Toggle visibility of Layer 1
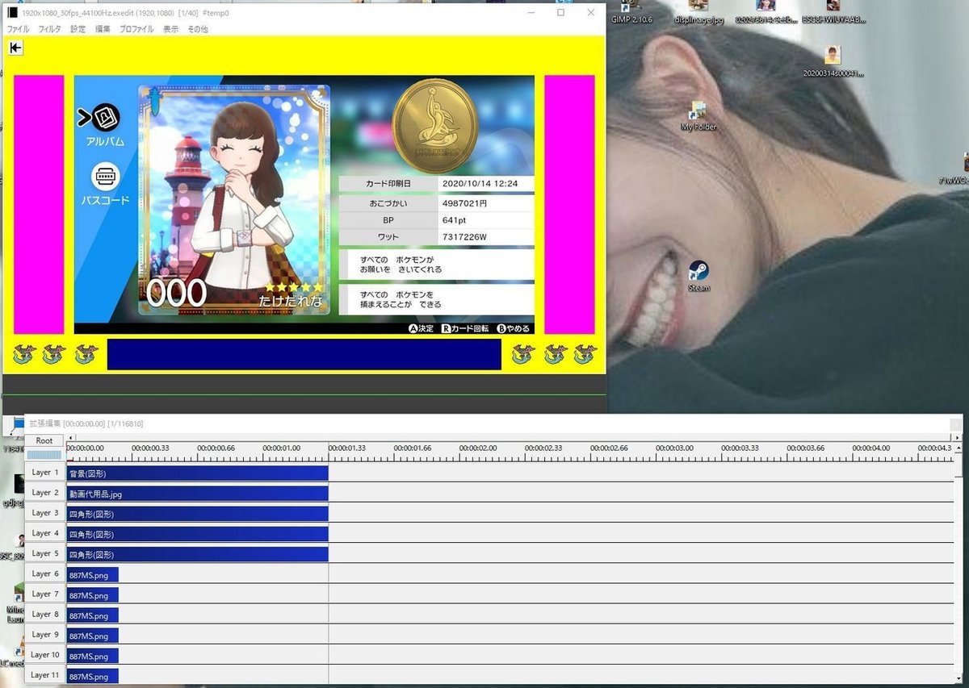 coord(45,472)
